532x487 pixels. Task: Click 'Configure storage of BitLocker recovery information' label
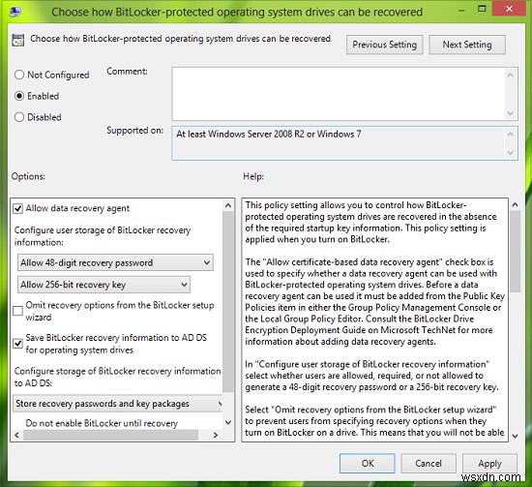[x=117, y=377]
